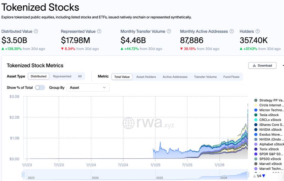This screenshot has height=181, width=284.
Task: Click $4.46B transfer volume figure
Action: [x=133, y=40]
